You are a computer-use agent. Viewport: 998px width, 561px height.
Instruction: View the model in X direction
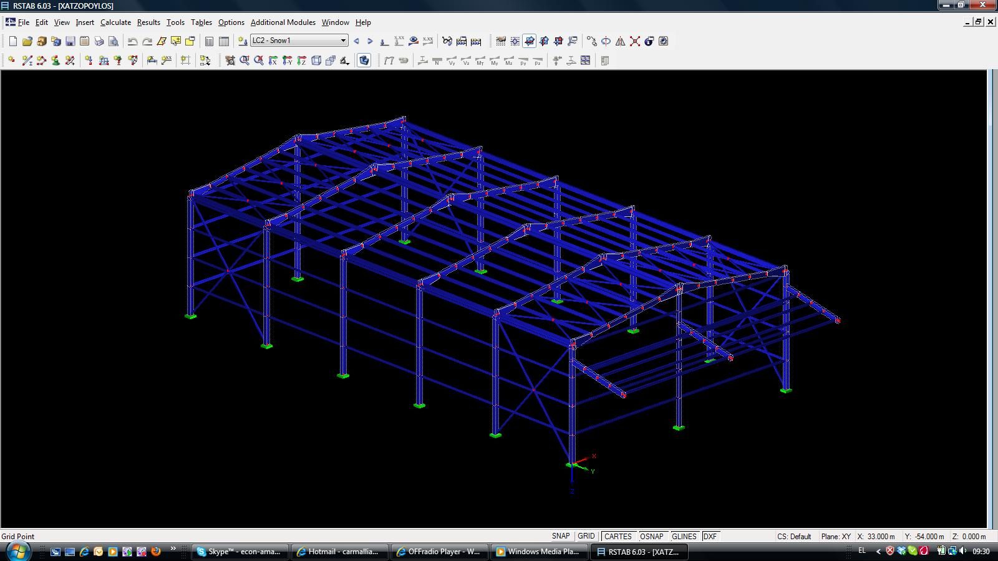point(273,60)
